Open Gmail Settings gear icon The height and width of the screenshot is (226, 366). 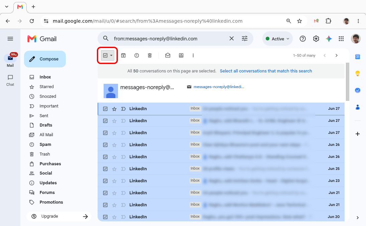[316, 39]
